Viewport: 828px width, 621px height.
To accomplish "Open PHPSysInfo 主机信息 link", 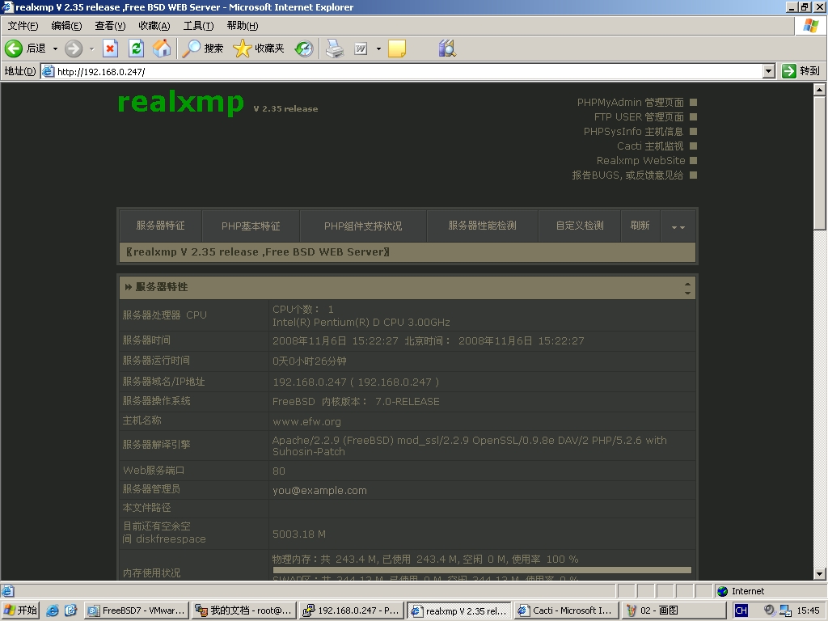I will click(633, 132).
